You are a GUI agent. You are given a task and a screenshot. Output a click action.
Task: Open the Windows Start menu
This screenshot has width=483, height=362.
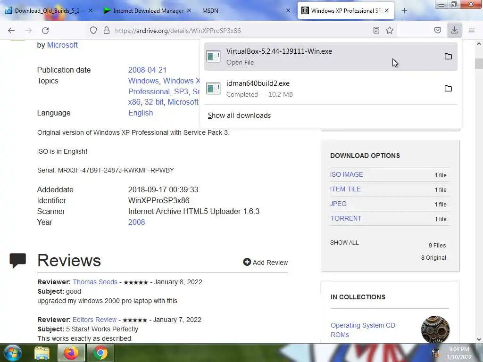click(x=12, y=353)
